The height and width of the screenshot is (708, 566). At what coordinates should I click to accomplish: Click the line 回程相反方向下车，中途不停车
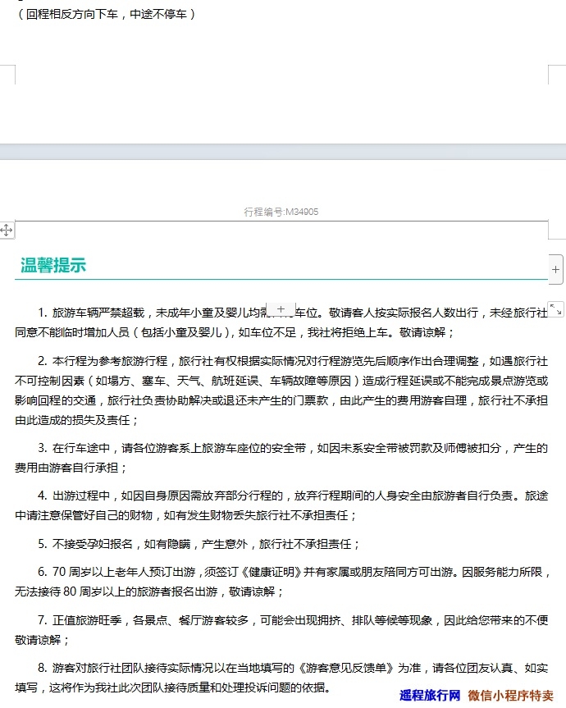[107, 15]
